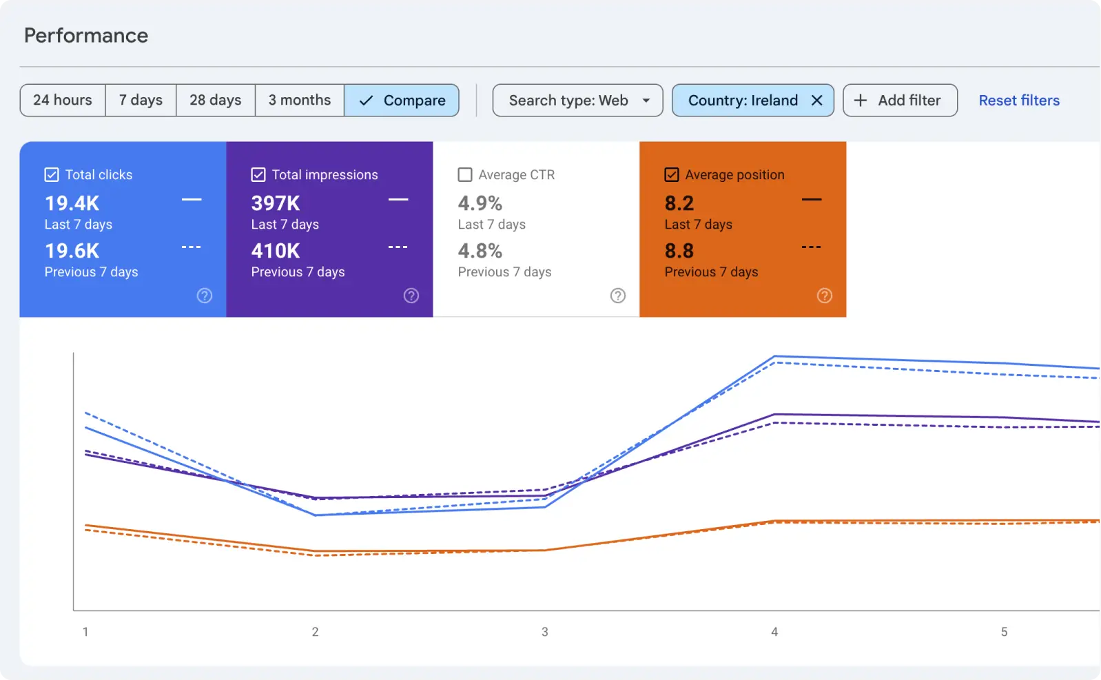This screenshot has height=680, width=1101.
Task: Open help icon on Average position card
Action: pyautogui.click(x=825, y=296)
